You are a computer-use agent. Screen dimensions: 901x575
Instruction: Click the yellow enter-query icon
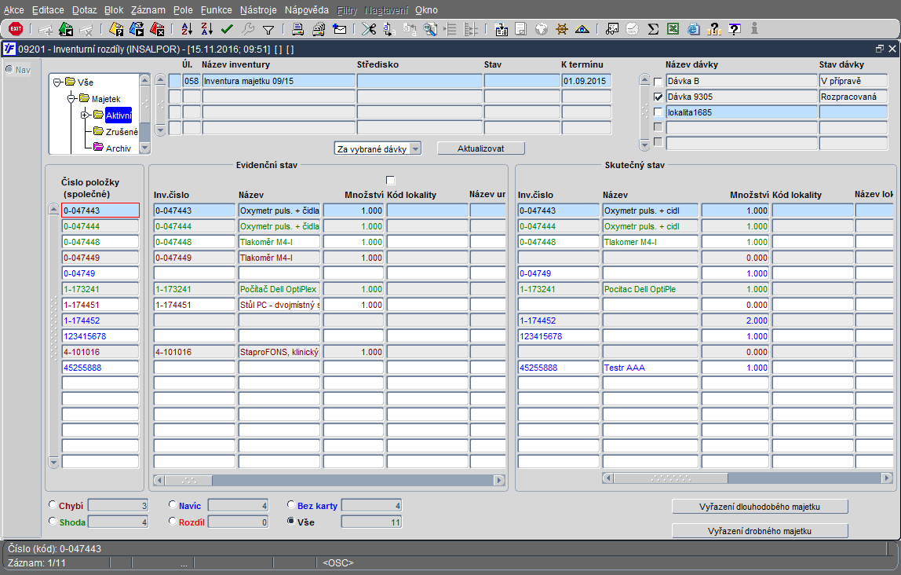pyautogui.click(x=116, y=29)
